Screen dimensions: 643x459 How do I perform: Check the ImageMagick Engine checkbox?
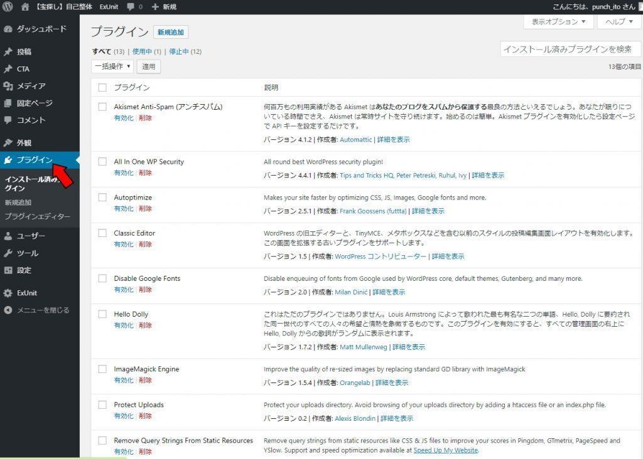[x=102, y=369]
